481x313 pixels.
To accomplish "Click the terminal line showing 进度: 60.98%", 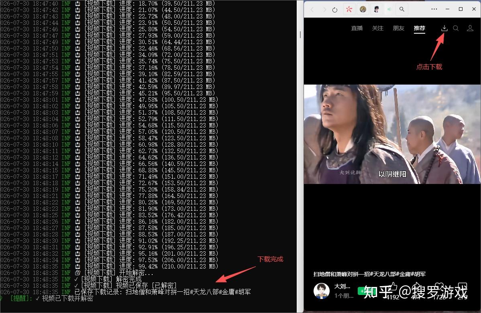I will click(109, 145).
